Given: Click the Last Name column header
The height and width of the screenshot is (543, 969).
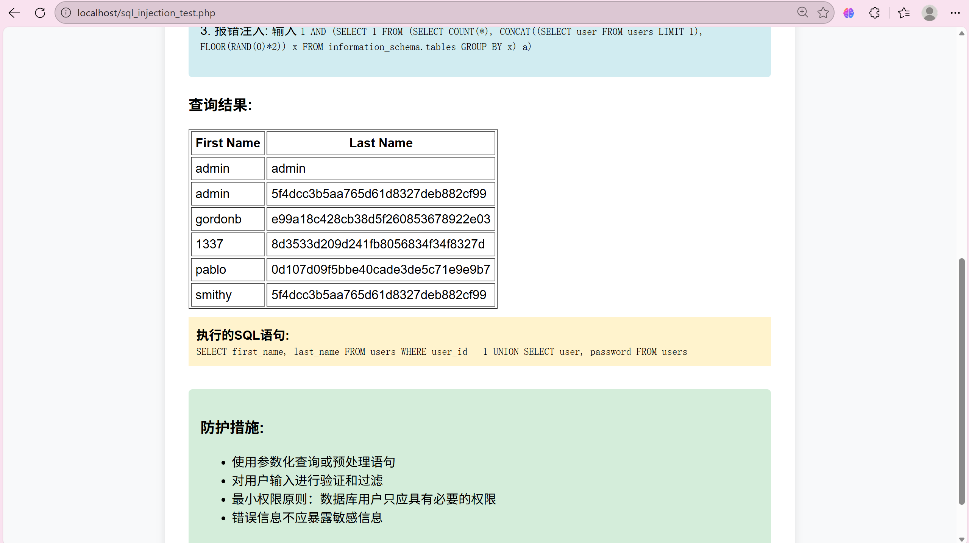Looking at the screenshot, I should (381, 143).
